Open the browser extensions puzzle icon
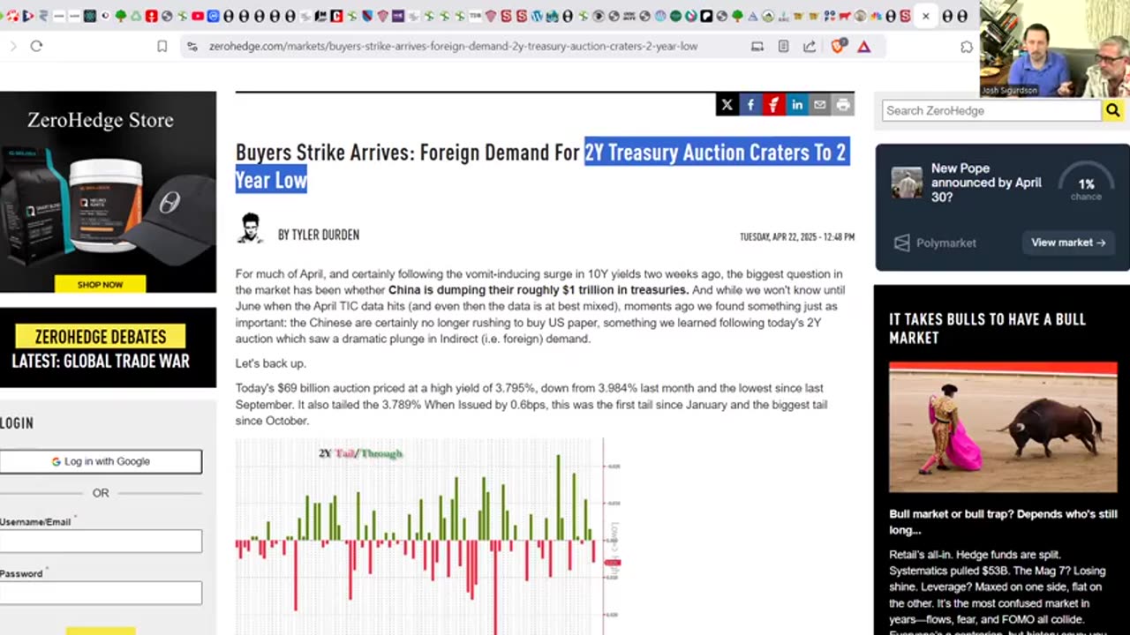This screenshot has width=1130, height=635. (967, 46)
